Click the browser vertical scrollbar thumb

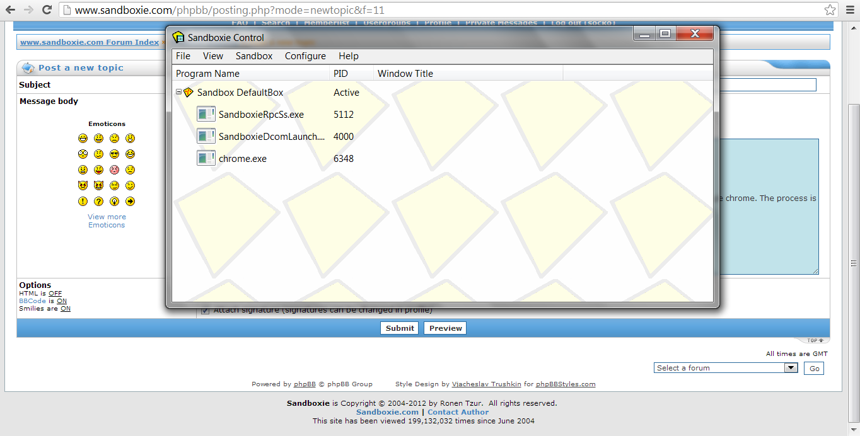[x=854, y=263]
